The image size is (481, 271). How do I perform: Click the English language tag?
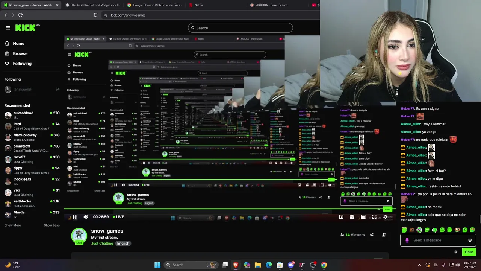click(123, 244)
